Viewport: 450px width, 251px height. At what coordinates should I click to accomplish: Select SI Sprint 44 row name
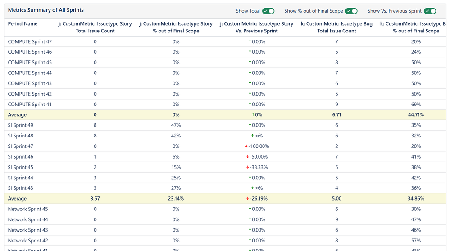(20, 178)
